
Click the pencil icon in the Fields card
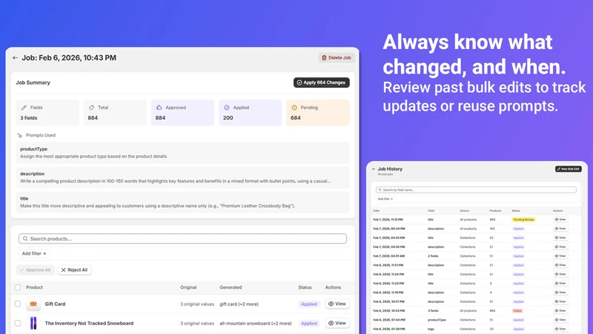[x=24, y=108]
